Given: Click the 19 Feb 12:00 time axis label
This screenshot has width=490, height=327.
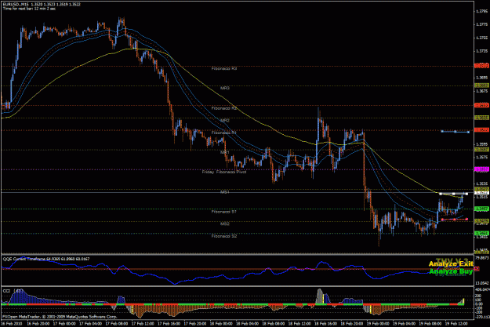Looking at the screenshot, I should pos(456,324).
